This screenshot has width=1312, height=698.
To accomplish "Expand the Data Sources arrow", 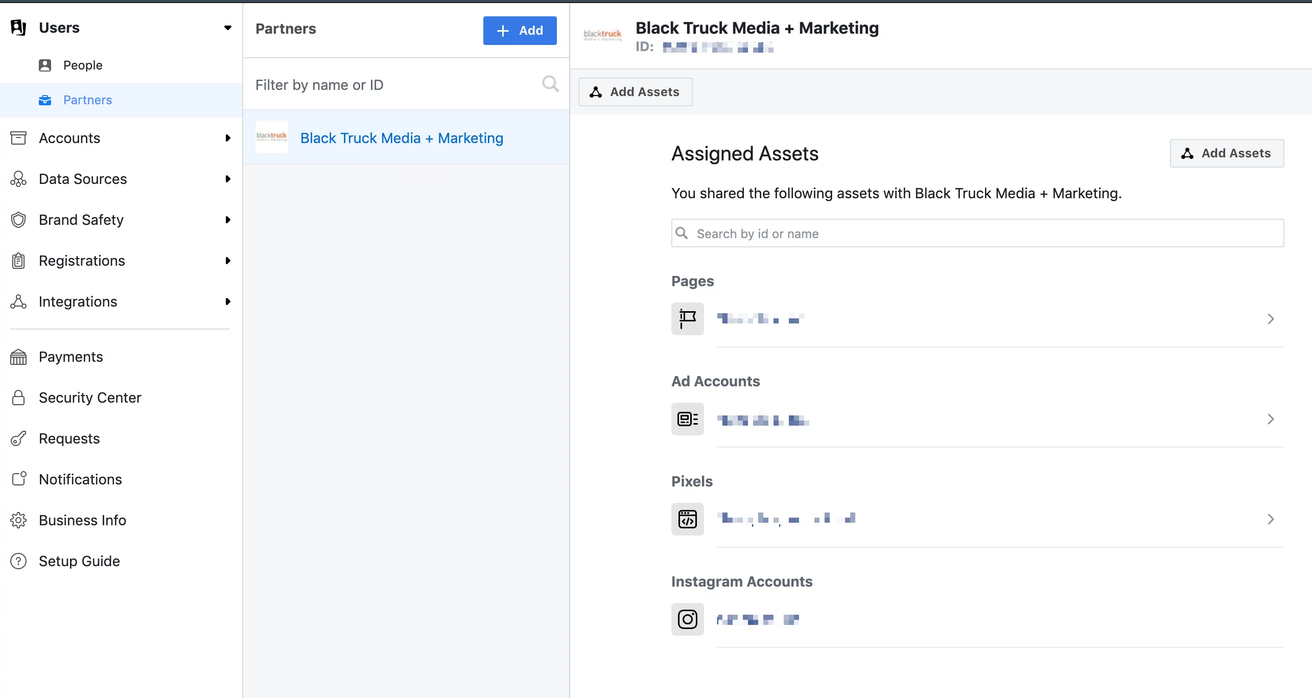I will pyautogui.click(x=228, y=179).
